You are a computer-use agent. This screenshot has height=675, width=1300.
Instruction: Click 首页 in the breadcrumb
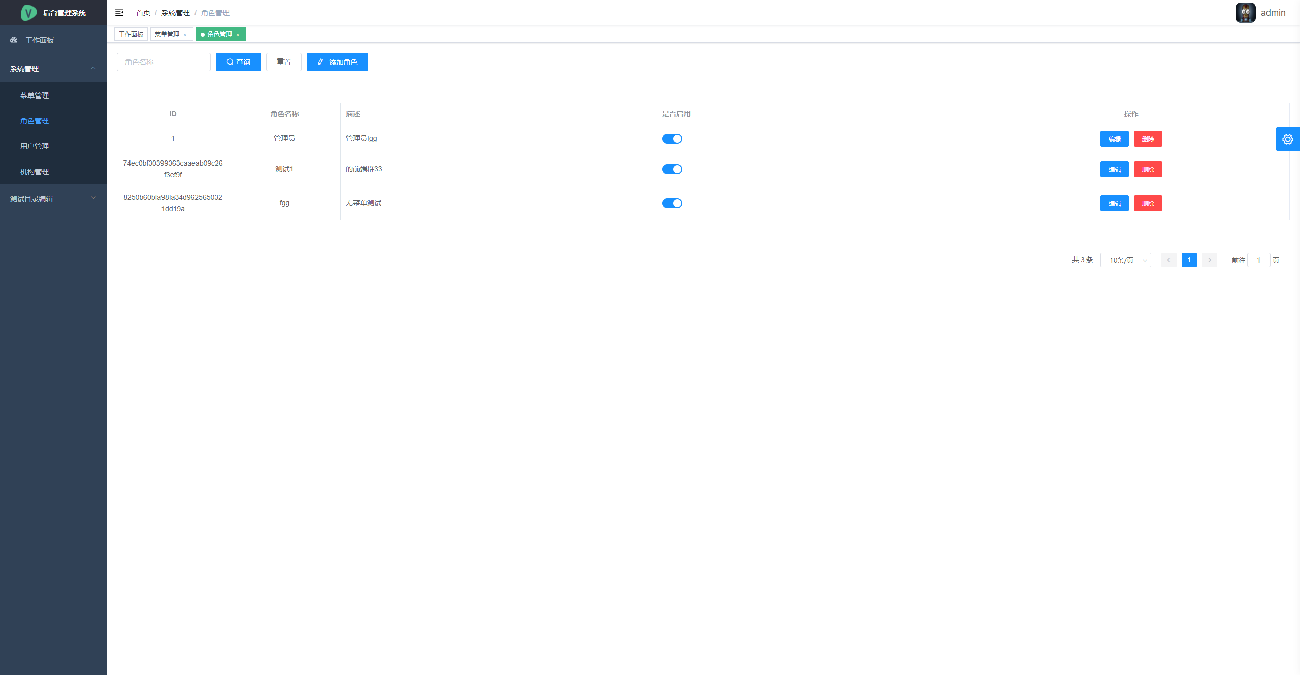pyautogui.click(x=143, y=13)
